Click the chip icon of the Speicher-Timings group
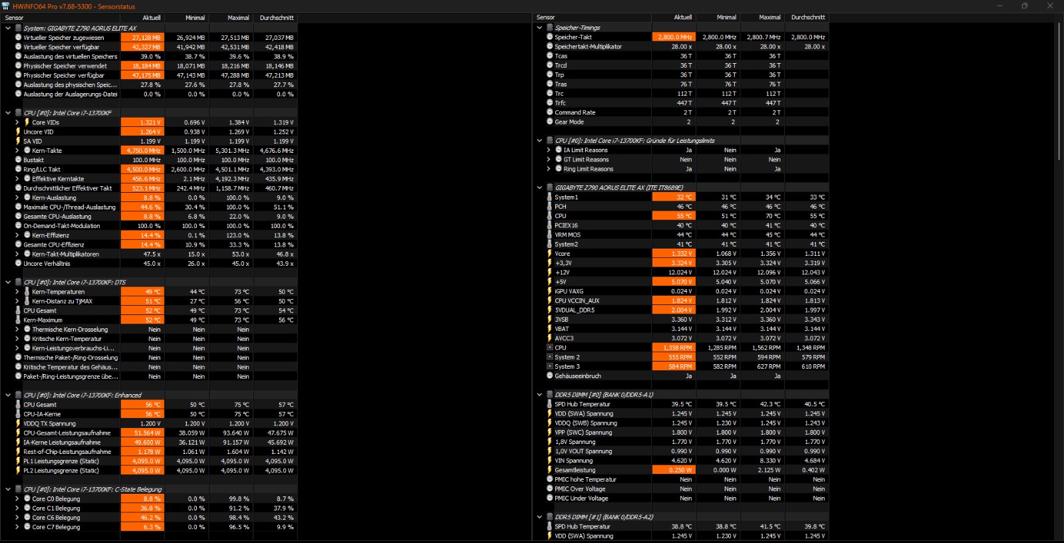Screen dimensions: 1064x543 click(550, 27)
